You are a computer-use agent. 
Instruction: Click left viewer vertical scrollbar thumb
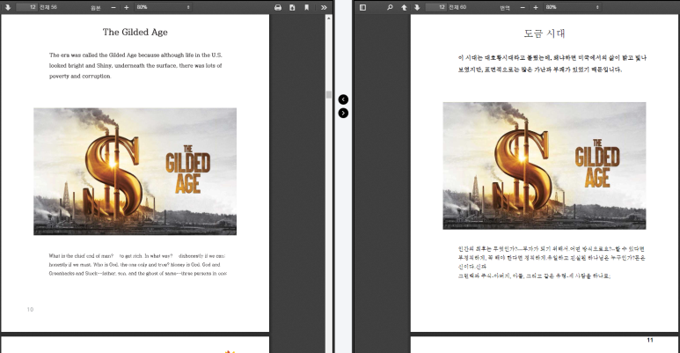(329, 95)
